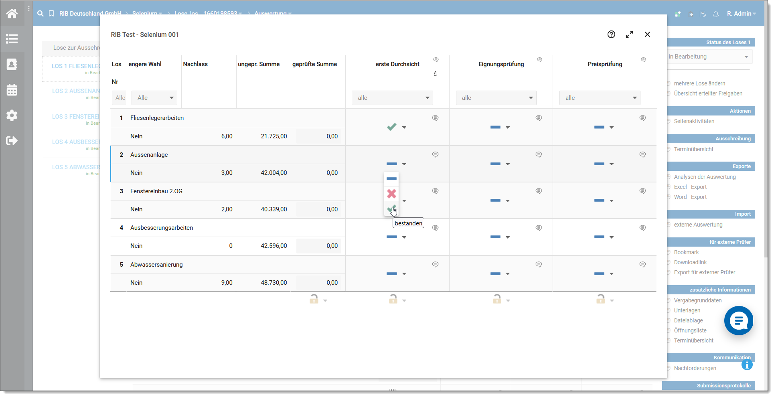Click the lock icon under Preisprüfung
774x397 pixels.
(601, 299)
